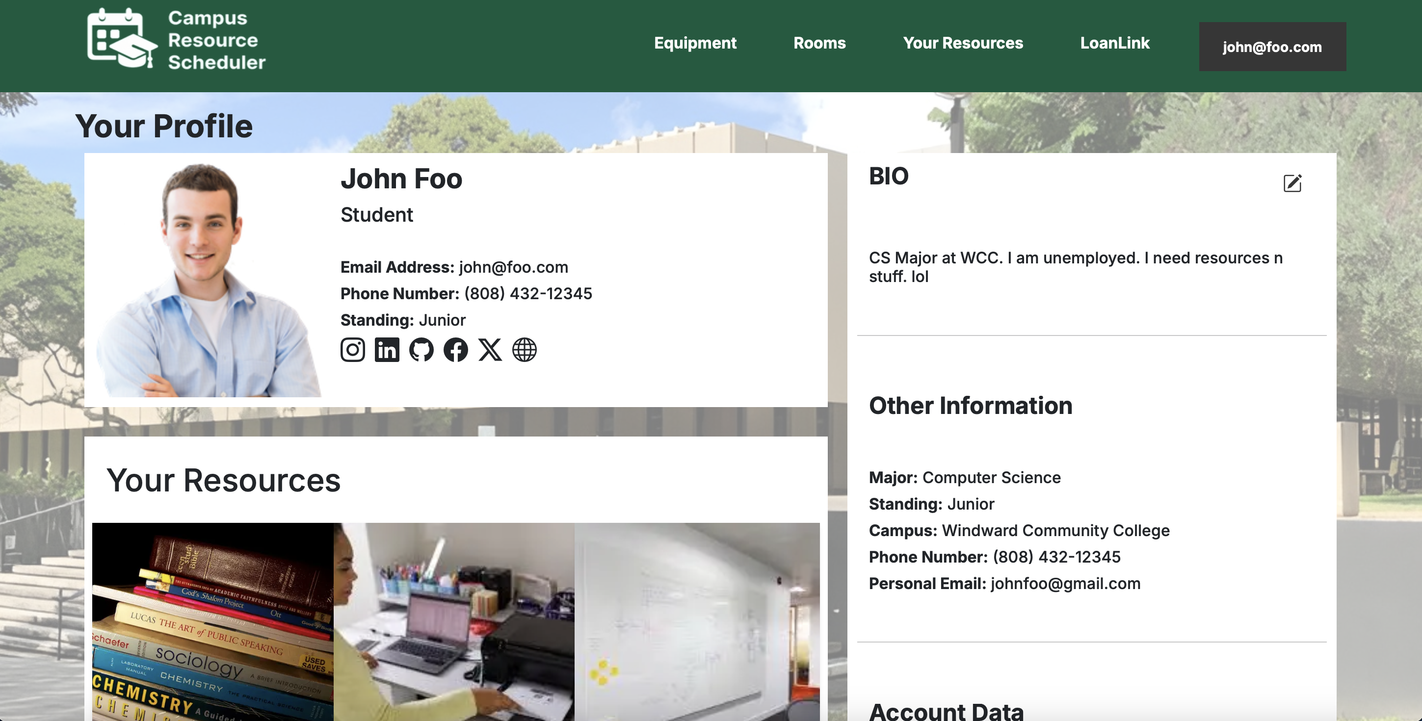
Task: Click the globe website icon
Action: pyautogui.click(x=524, y=350)
